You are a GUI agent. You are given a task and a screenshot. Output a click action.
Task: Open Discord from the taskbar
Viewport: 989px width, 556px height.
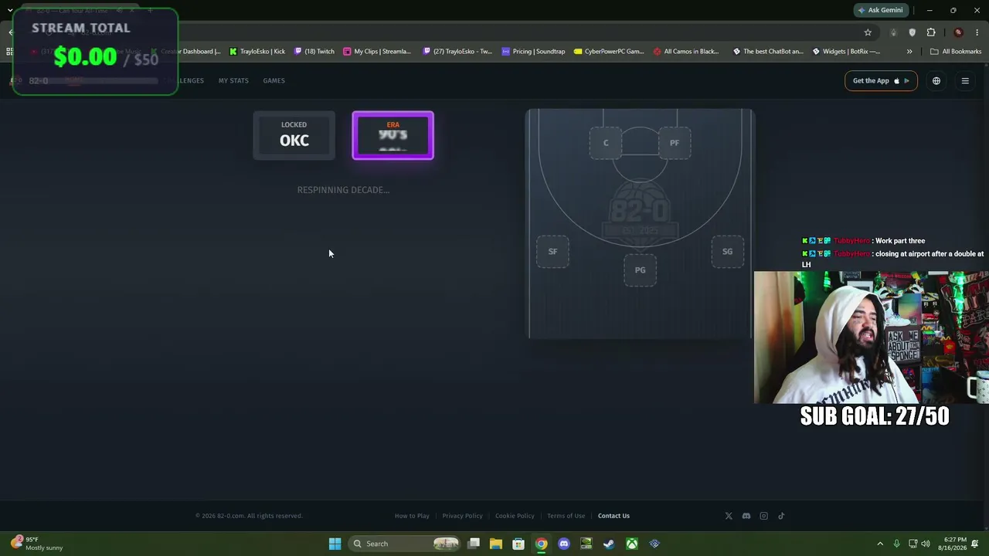[564, 544]
